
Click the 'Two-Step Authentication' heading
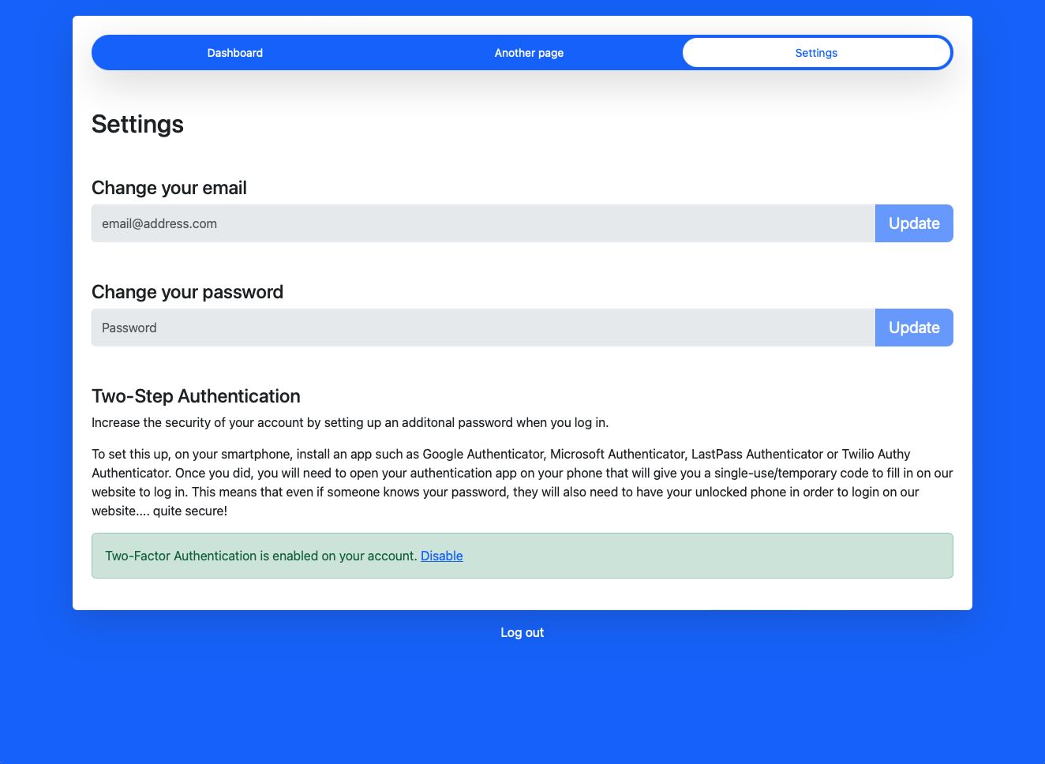pyautogui.click(x=196, y=396)
